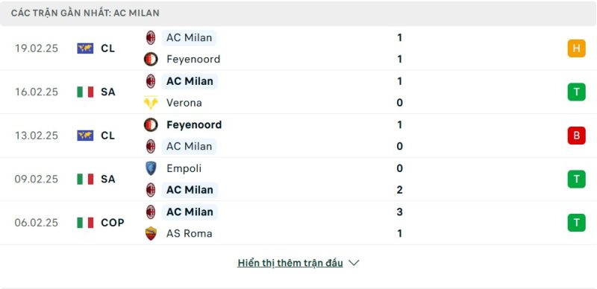This screenshot has height=289, width=597.
Task: Click the Italy flag in the 16.02.25 row
Action: point(85,92)
